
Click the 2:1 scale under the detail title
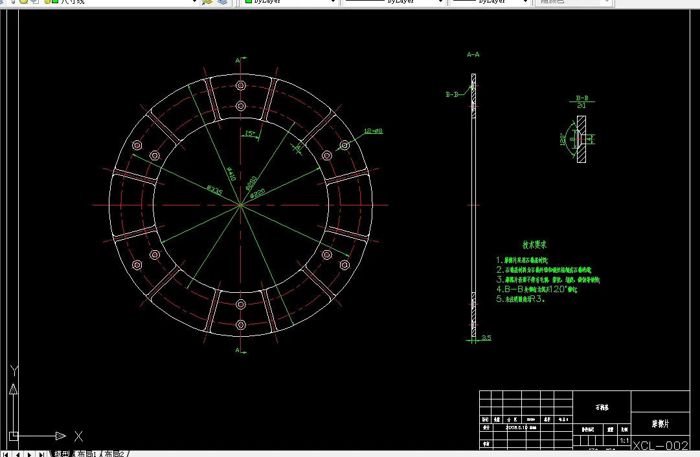[x=581, y=106]
